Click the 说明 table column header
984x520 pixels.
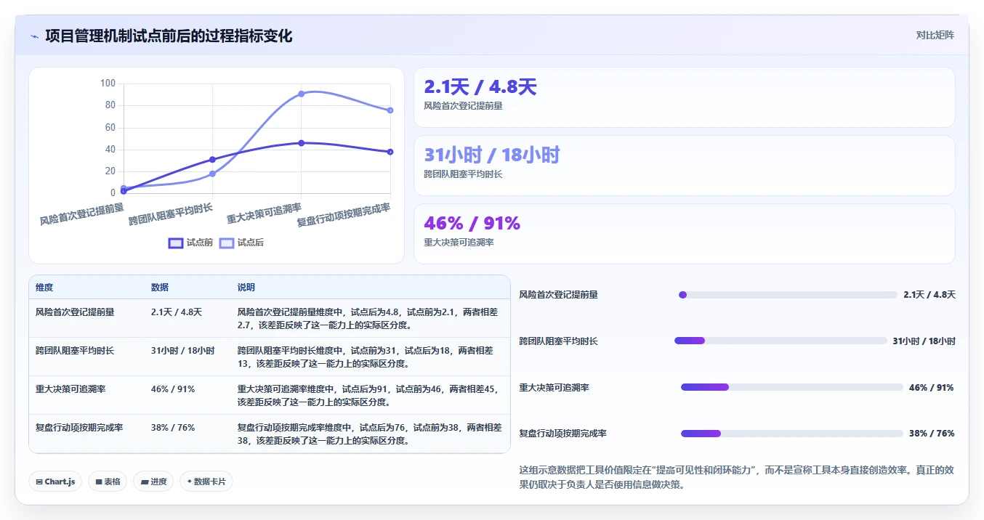pyautogui.click(x=246, y=288)
